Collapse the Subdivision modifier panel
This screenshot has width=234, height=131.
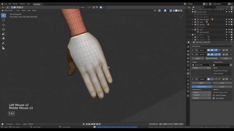[x=193, y=79]
